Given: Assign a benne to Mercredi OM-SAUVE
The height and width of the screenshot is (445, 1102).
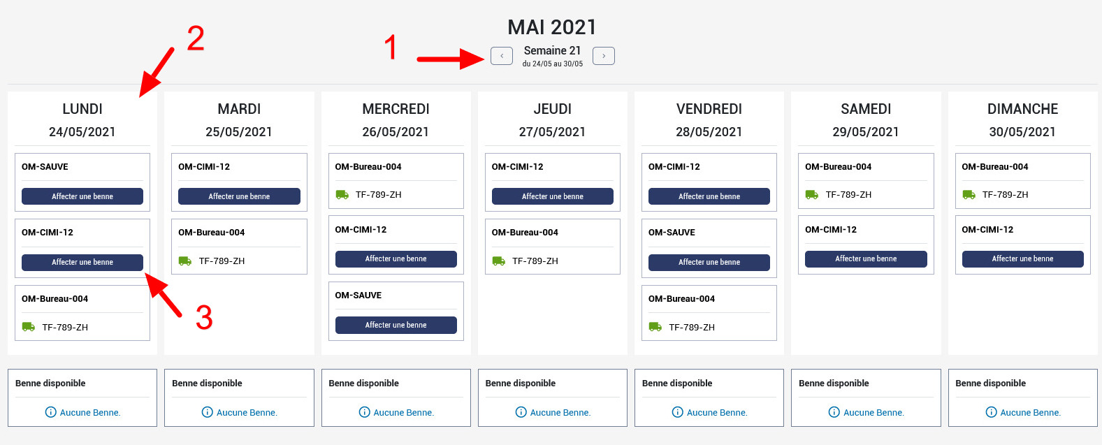Looking at the screenshot, I should pyautogui.click(x=396, y=325).
